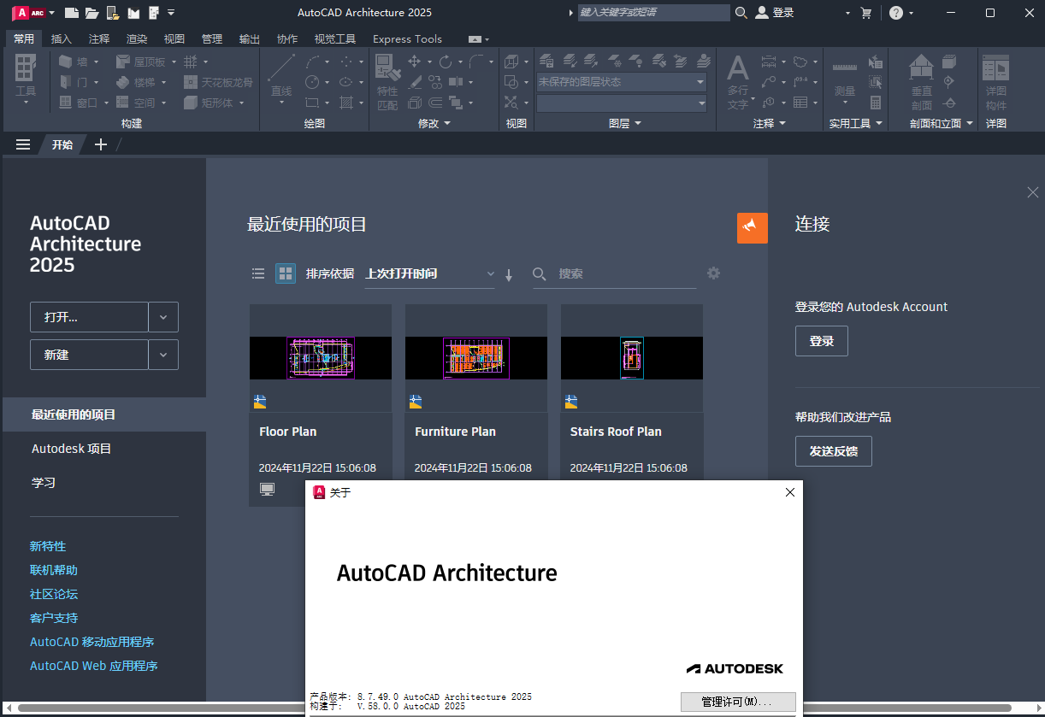The height and width of the screenshot is (717, 1045).
Task: Open the Annotate (注释) ribbon tab
Action: pos(99,38)
